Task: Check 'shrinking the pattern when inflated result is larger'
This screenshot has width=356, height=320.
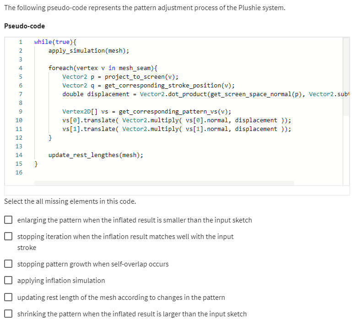Action: click(8, 314)
